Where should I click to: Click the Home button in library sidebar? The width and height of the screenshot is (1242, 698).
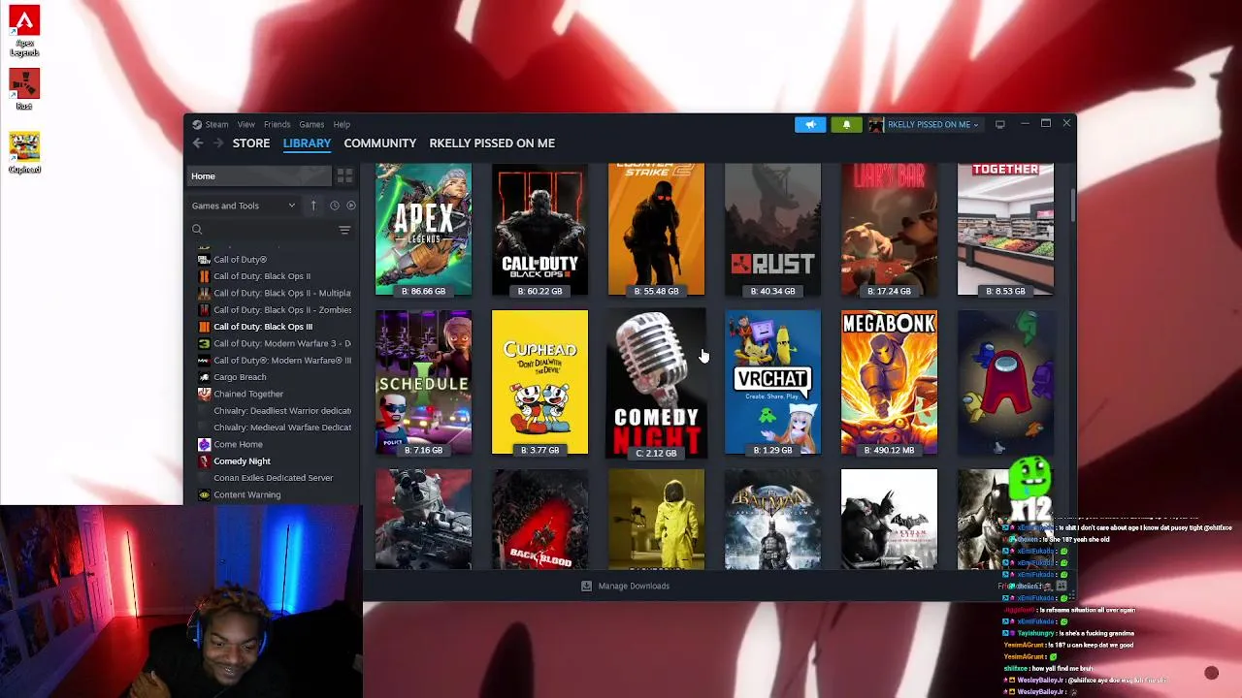click(x=259, y=175)
